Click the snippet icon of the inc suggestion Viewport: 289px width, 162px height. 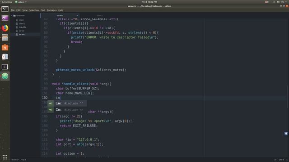pyautogui.click(x=51, y=103)
